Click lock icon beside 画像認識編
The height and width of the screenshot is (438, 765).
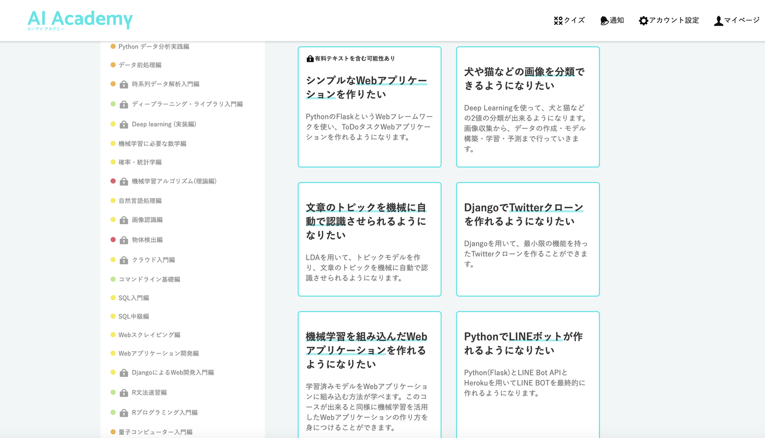pyautogui.click(x=124, y=220)
